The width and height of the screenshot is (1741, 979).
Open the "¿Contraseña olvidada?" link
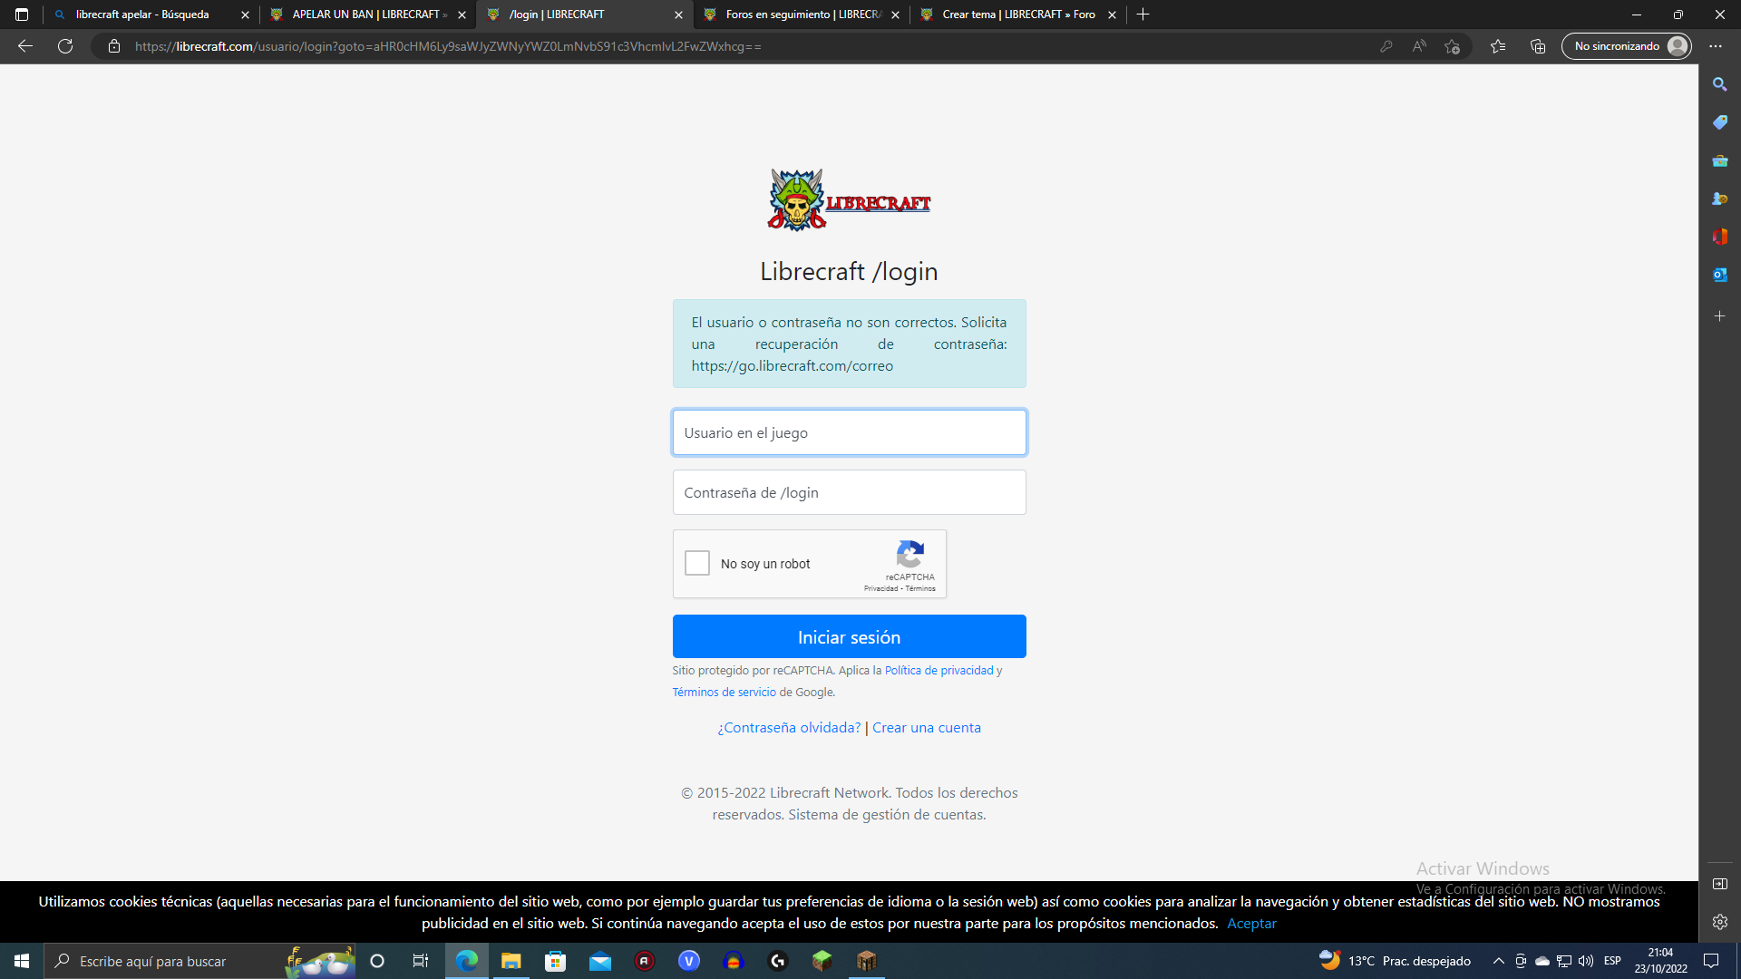tap(789, 728)
